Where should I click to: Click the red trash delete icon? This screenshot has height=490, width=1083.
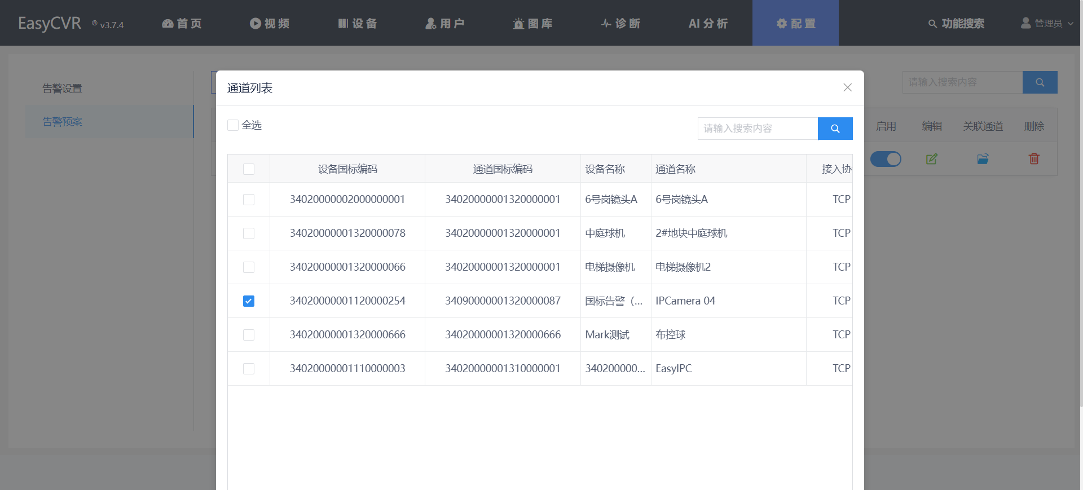coord(1034,159)
